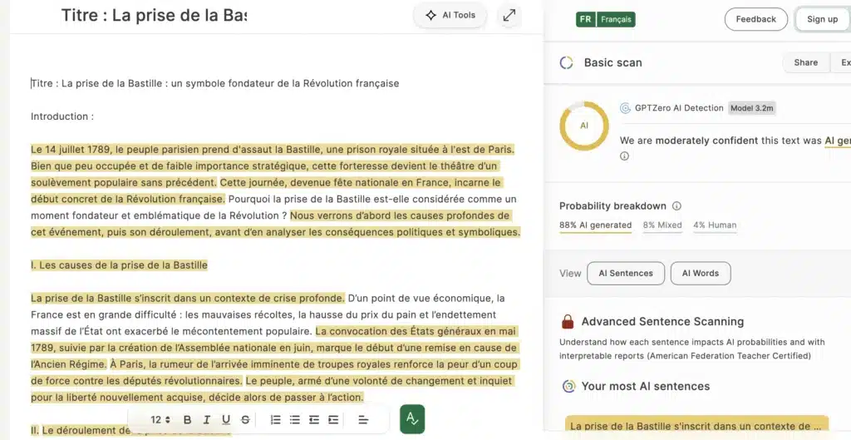Click the AI donut probability chart
This screenshot has height=440, width=851.
[584, 126]
